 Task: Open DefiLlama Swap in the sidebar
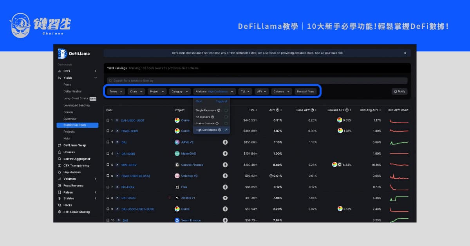click(x=74, y=145)
